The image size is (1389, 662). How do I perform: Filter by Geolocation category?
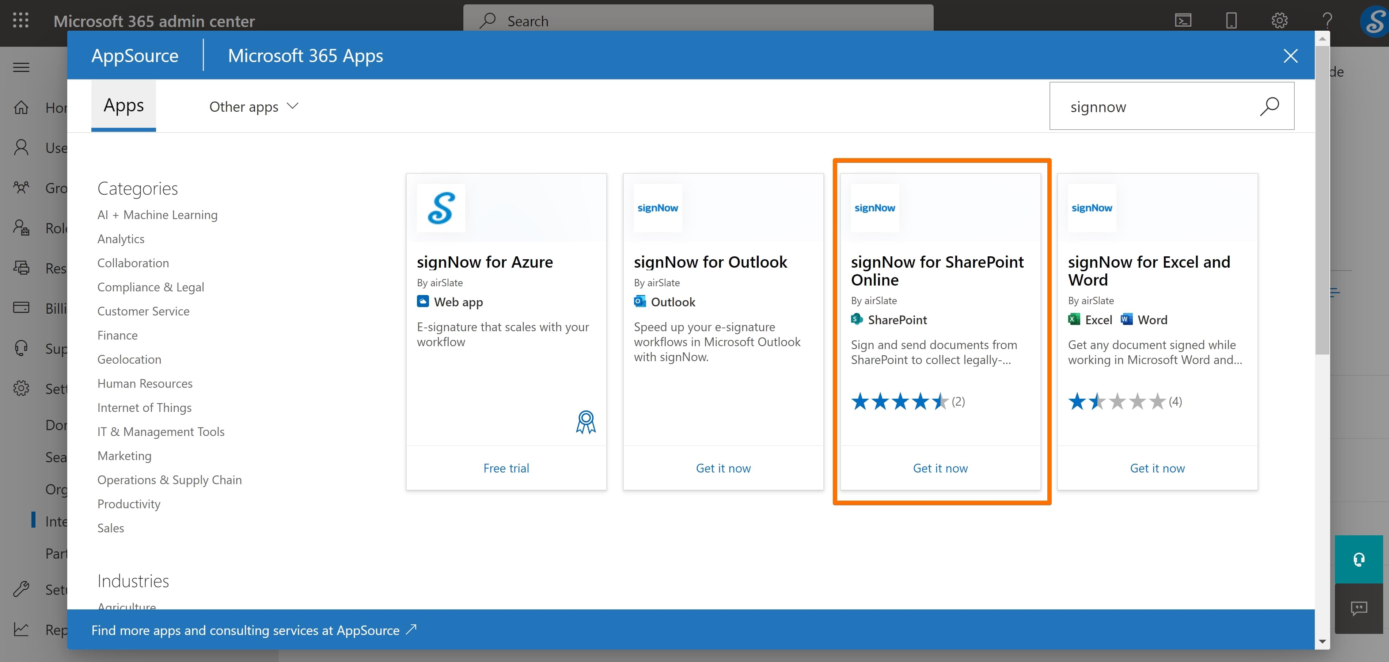[x=129, y=359]
